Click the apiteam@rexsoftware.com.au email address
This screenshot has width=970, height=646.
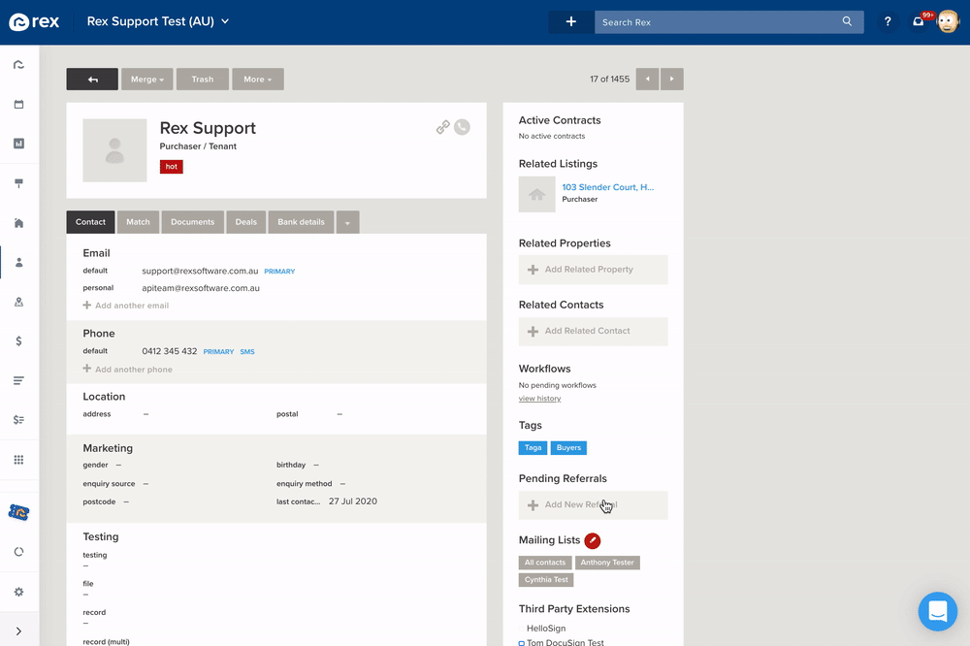pyautogui.click(x=201, y=288)
